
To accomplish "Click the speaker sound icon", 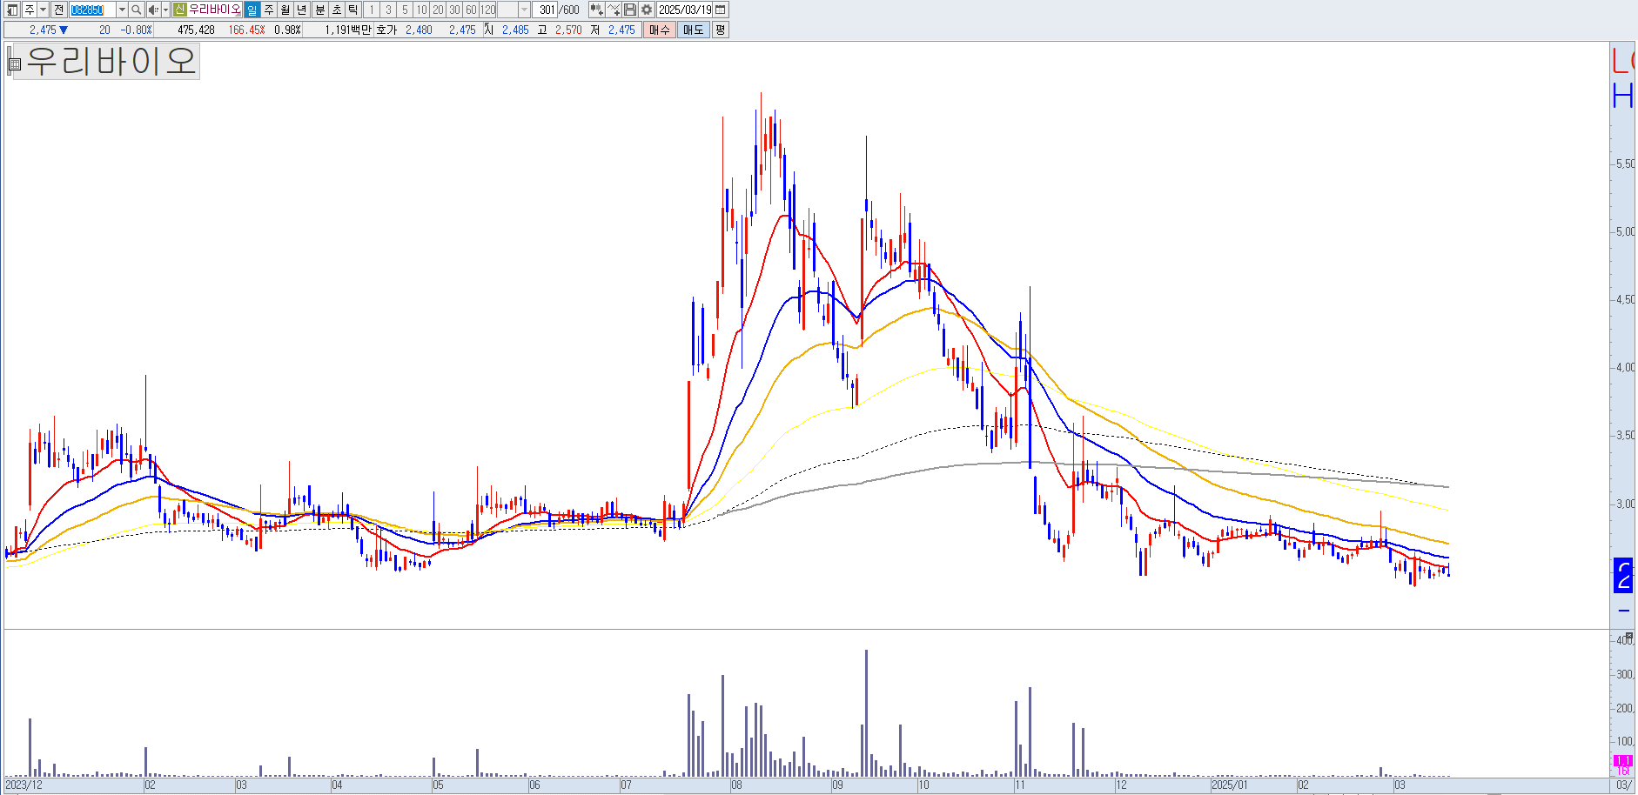I will (x=153, y=10).
